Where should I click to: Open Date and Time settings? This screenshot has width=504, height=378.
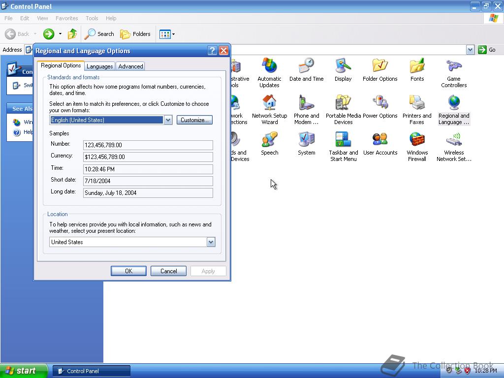pyautogui.click(x=306, y=70)
